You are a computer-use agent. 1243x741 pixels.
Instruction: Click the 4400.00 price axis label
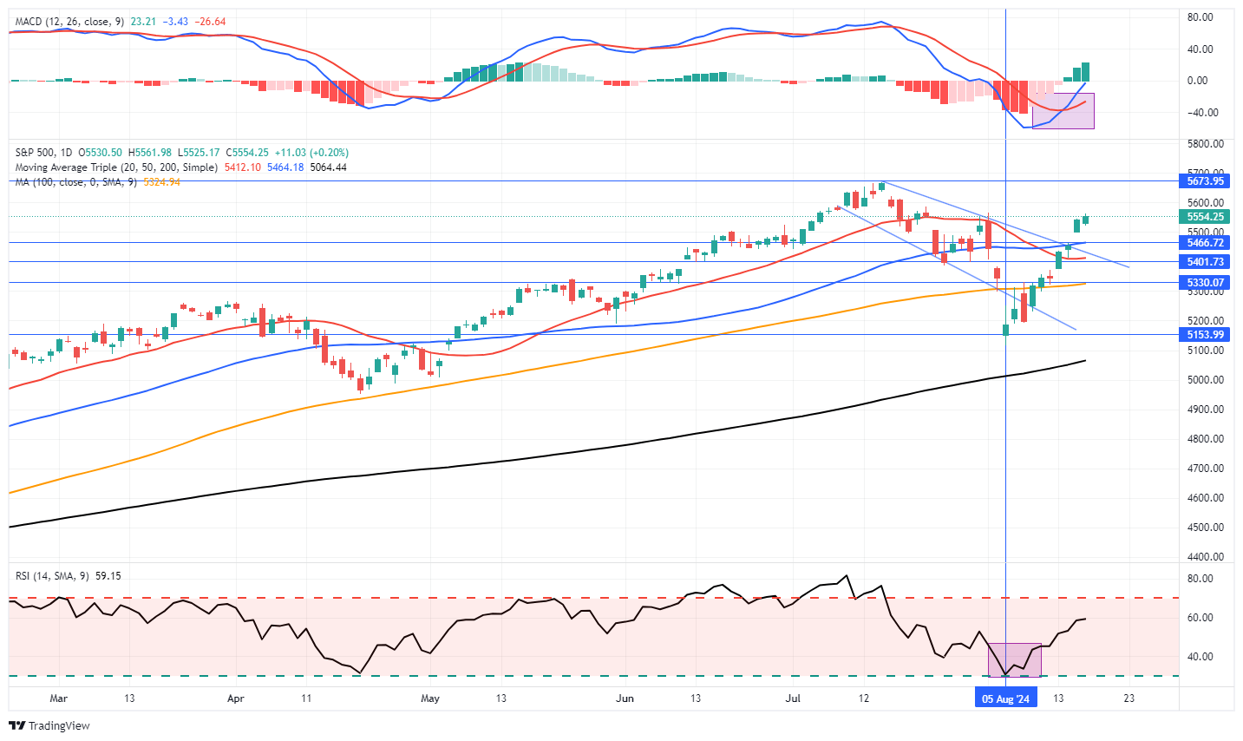(x=1207, y=557)
